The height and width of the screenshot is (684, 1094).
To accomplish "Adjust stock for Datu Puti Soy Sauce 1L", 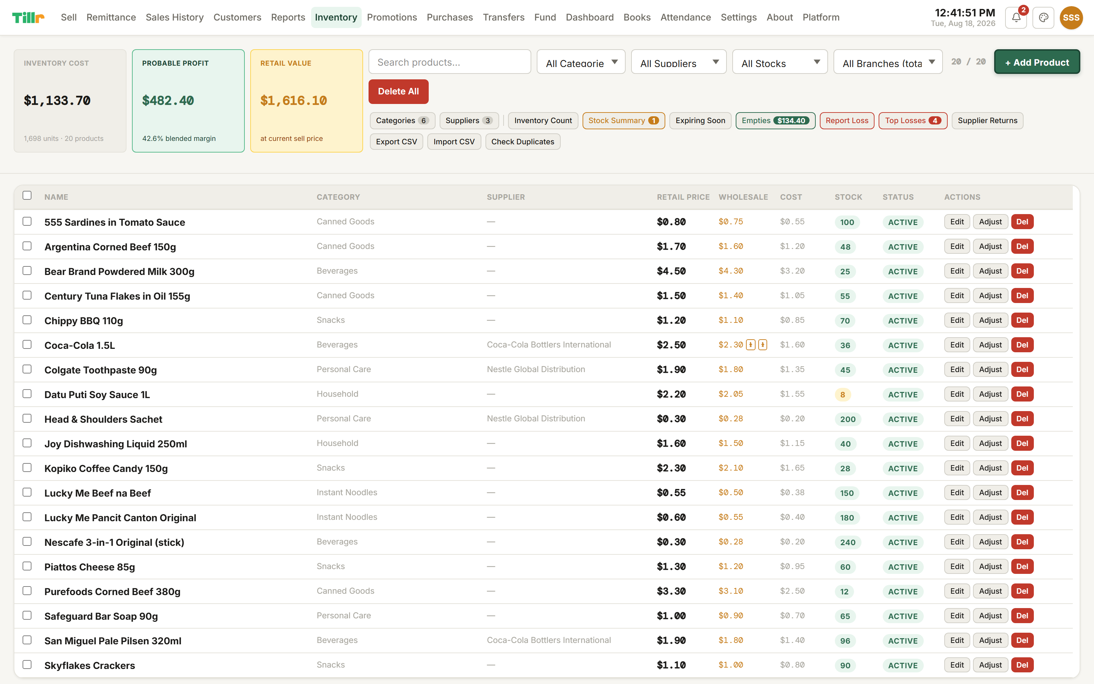I will tap(990, 394).
